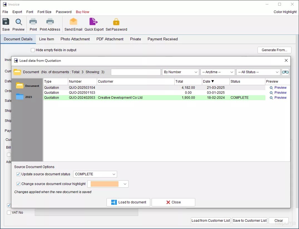Click the Save floppy disk icon
Image resolution: width=299 pixels, height=229 pixels.
[6, 22]
